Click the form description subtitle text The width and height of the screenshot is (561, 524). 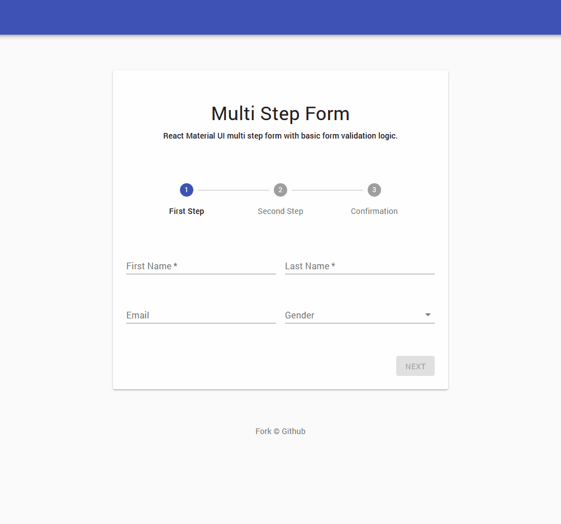[280, 136]
